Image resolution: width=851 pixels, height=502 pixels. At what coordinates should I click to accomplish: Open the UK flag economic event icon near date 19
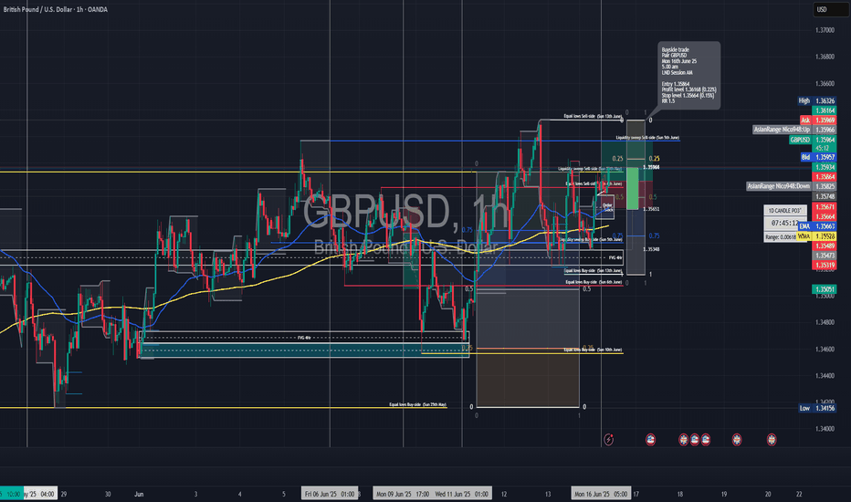(737, 439)
